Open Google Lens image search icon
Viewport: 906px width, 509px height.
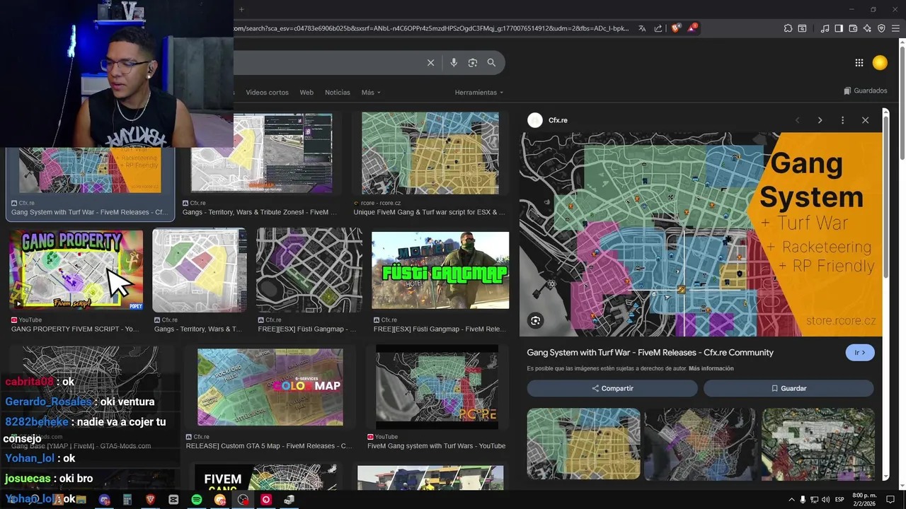tap(473, 63)
